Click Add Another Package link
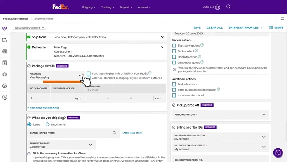This screenshot has height=162, width=287. pyautogui.click(x=43, y=108)
